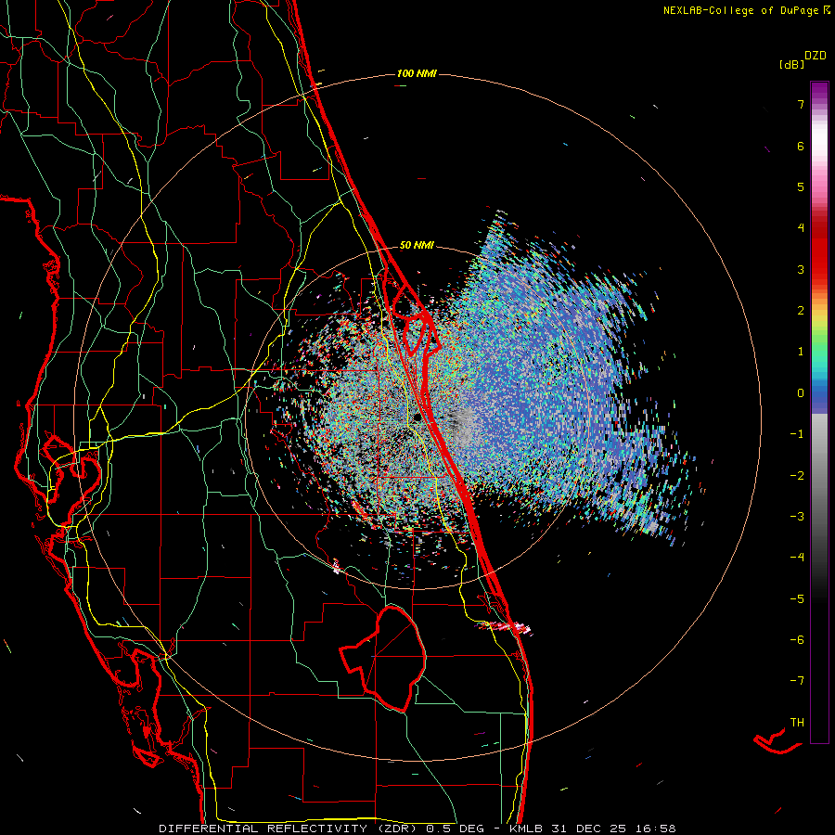Click the (ZDR) abbreviation in the caption
The image size is (835, 835).
coord(397,829)
